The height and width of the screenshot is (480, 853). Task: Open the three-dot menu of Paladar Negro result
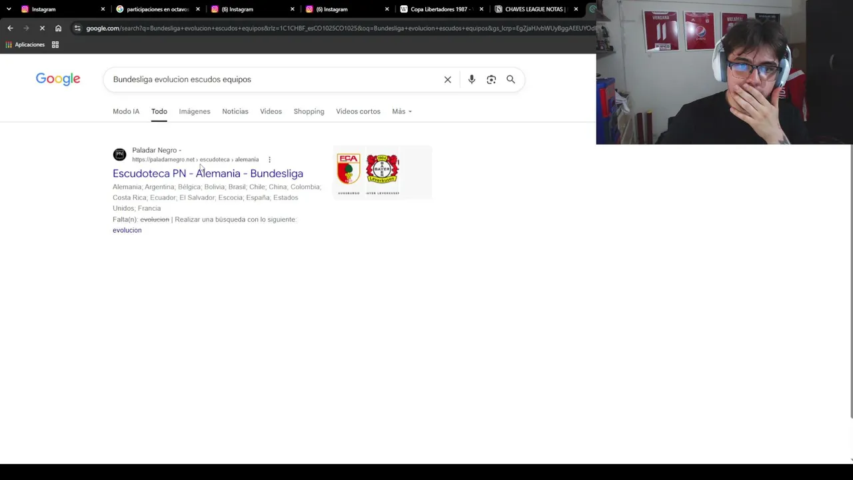coord(269,160)
